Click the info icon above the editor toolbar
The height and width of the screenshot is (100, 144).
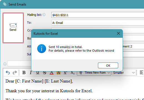[5, 64]
